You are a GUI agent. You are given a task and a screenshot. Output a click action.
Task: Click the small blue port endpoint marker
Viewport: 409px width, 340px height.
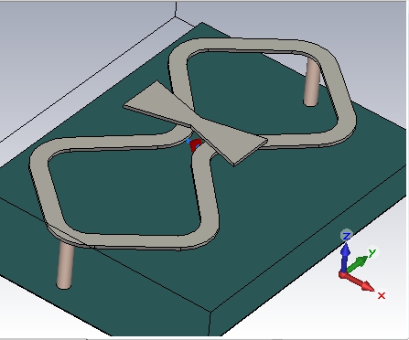click(x=188, y=141)
